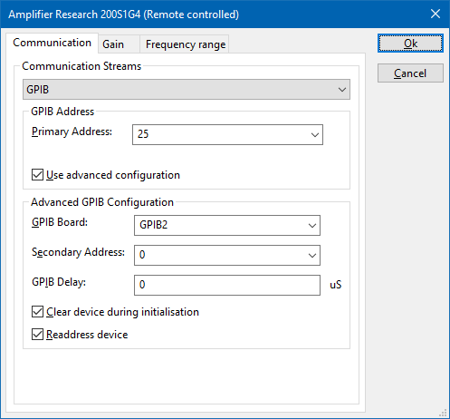The height and width of the screenshot is (419, 450).
Task: Click the GPIB Address group title
Action: coord(62,112)
